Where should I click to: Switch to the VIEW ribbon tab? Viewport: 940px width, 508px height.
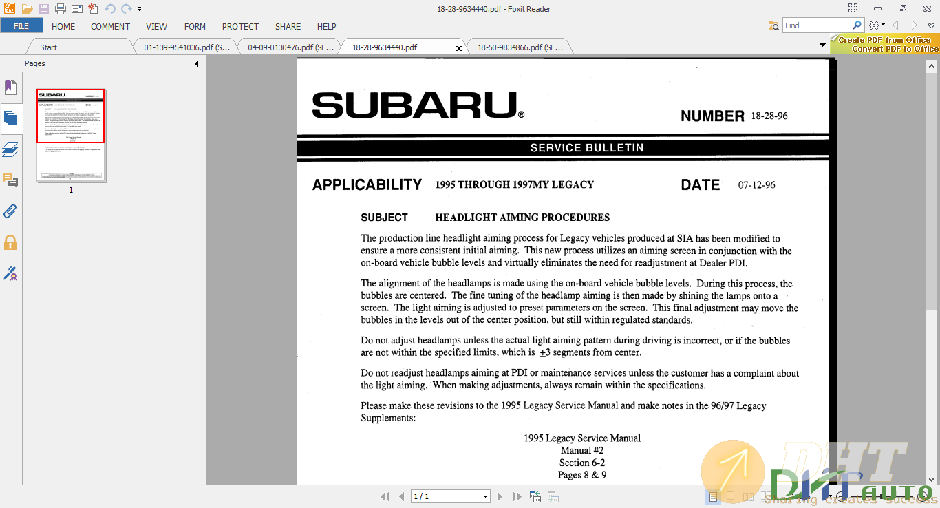pos(156,26)
